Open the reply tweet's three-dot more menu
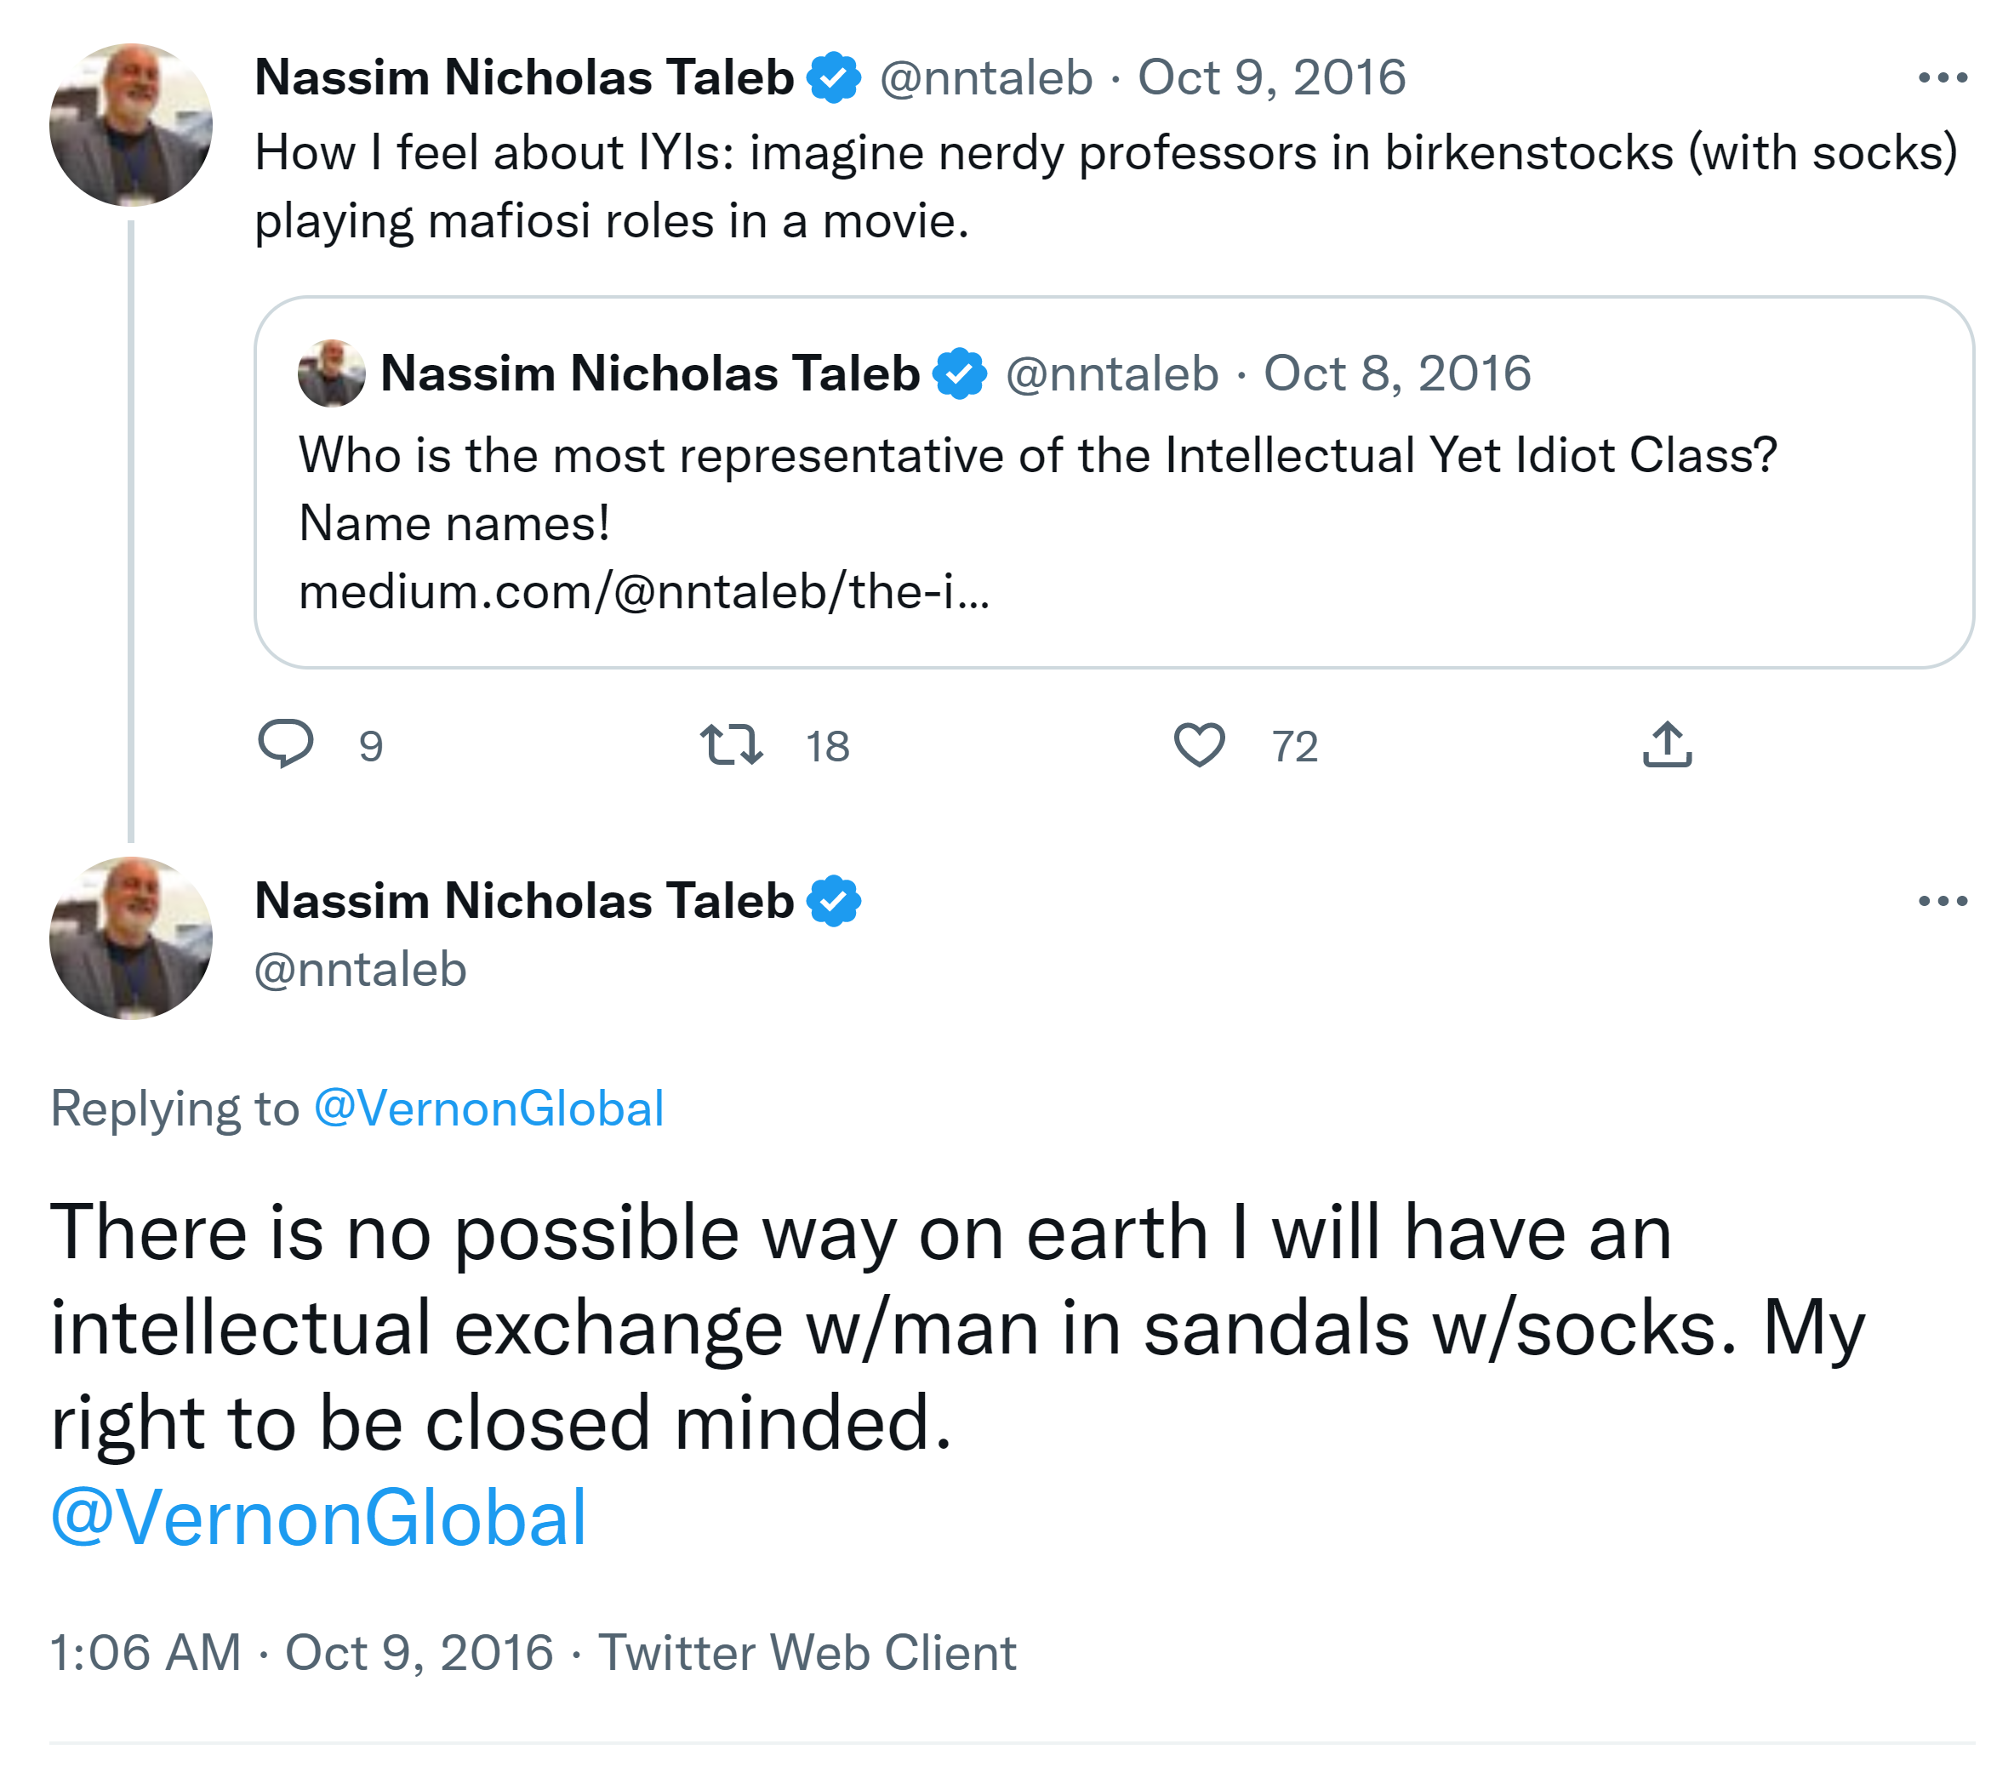This screenshot has height=1778, width=2014. pos(1942,901)
